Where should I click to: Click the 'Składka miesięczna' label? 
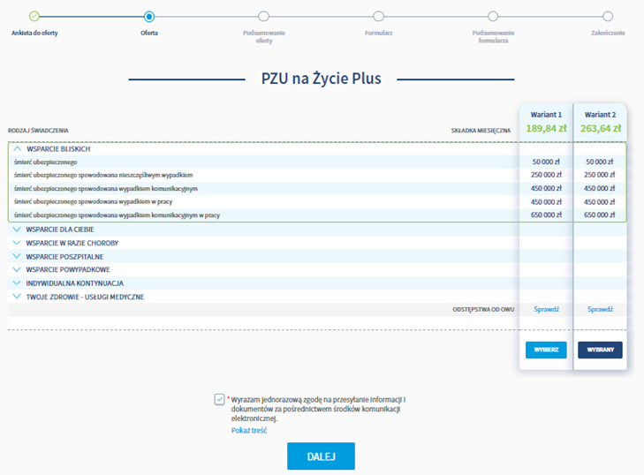click(481, 131)
